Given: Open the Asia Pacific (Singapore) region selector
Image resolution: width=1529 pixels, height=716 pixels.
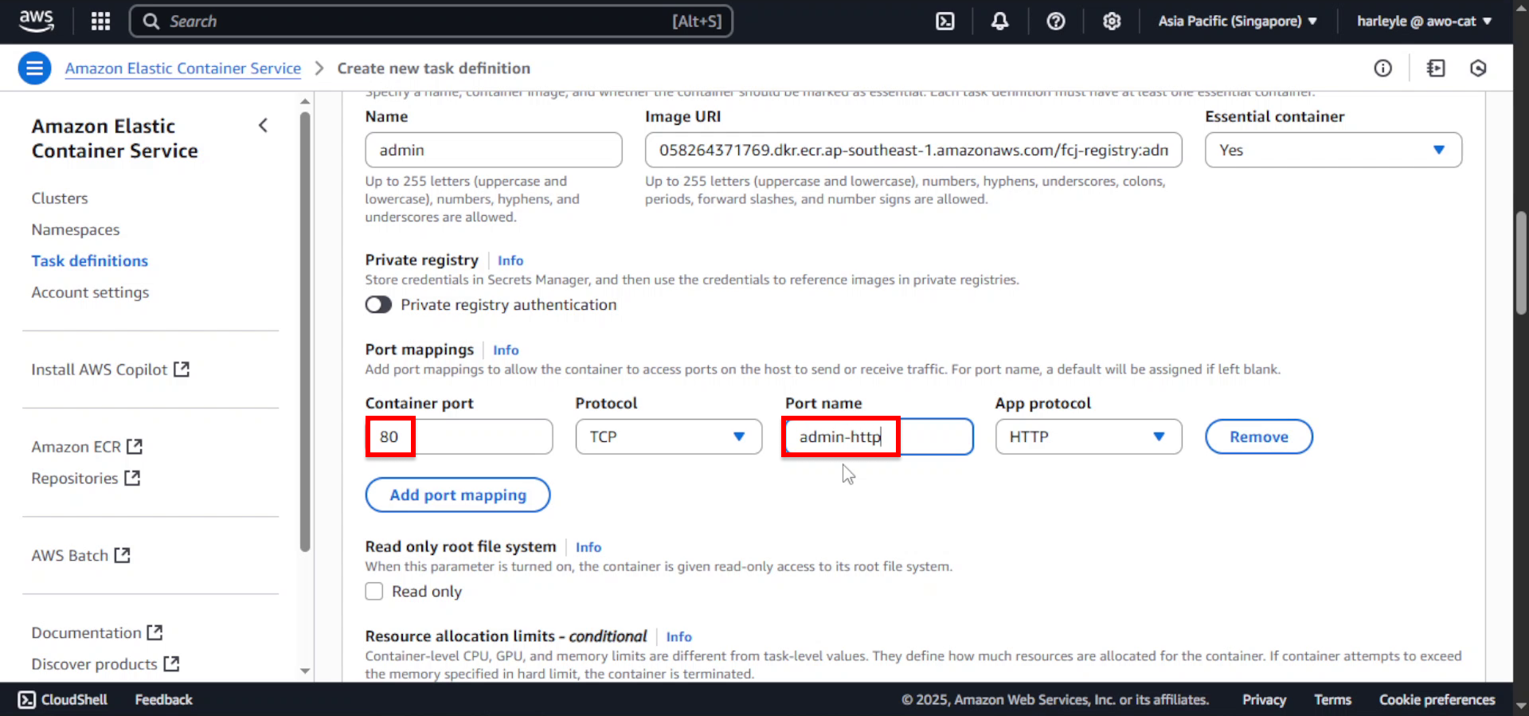Looking at the screenshot, I should point(1238,22).
